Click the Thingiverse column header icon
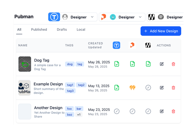Image resolution: width=195 pixels, height=131 pixels. click(116, 45)
